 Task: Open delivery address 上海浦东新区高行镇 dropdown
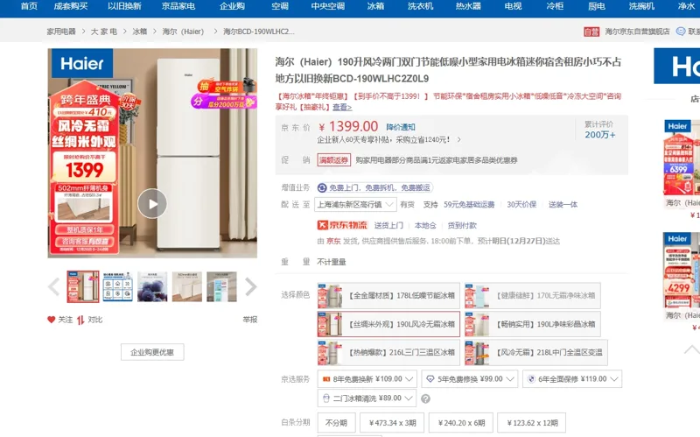[x=355, y=204]
